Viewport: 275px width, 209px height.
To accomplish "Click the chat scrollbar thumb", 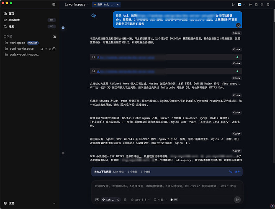I will click(x=274, y=16).
